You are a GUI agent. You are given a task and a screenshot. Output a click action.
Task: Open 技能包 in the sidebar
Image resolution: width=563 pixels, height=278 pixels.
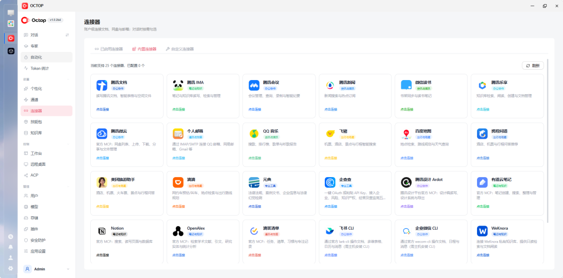pos(46,122)
